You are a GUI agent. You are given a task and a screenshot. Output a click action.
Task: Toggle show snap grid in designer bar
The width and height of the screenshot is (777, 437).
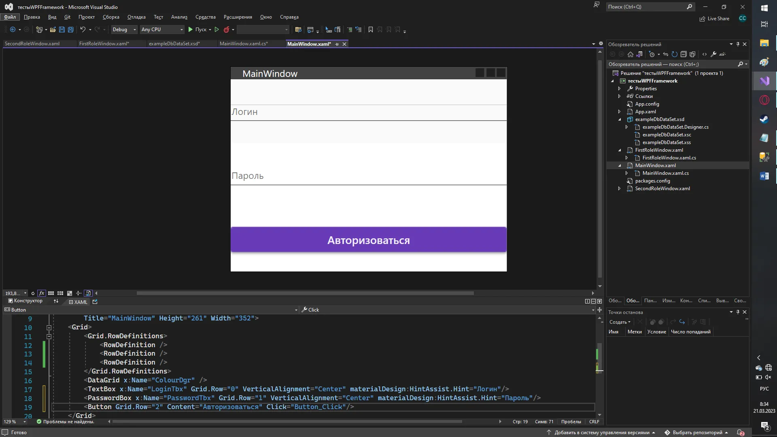click(x=51, y=293)
